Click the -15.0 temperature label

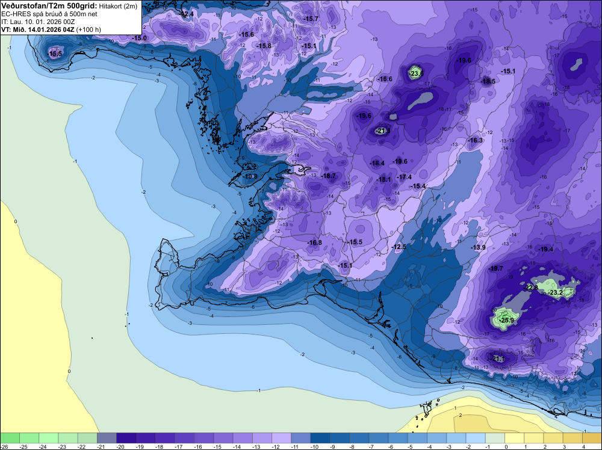pos(140,38)
